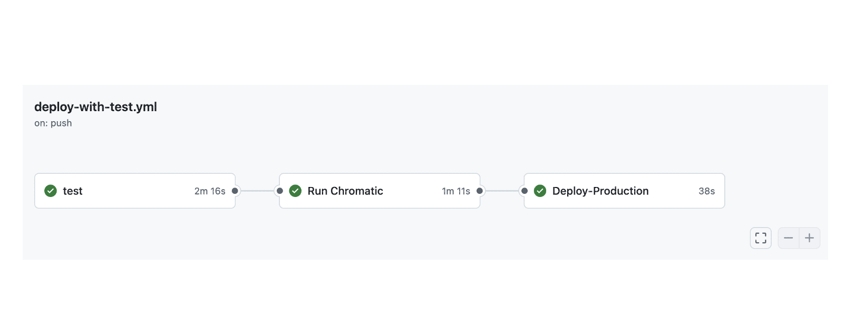The height and width of the screenshot is (335, 854).
Task: Click the 38s duration on Deploy-Production
Action: coord(707,191)
